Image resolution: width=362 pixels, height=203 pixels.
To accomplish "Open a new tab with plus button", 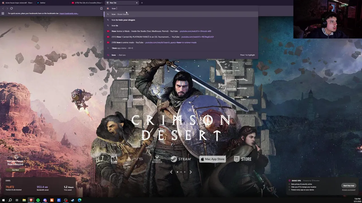I will pos(142,3).
